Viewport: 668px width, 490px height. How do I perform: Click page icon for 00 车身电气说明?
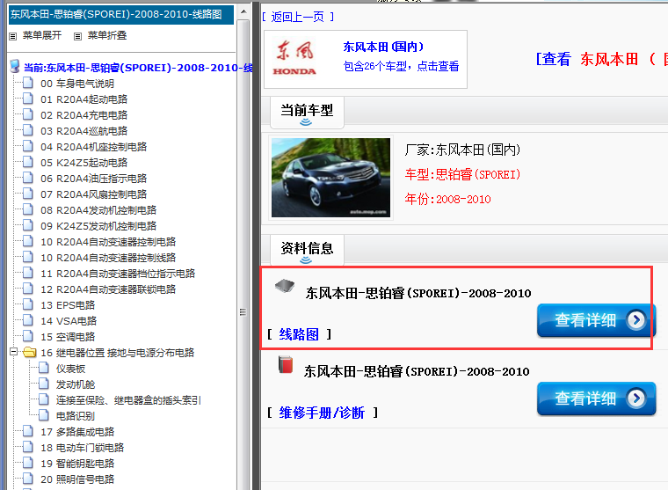click(x=28, y=83)
